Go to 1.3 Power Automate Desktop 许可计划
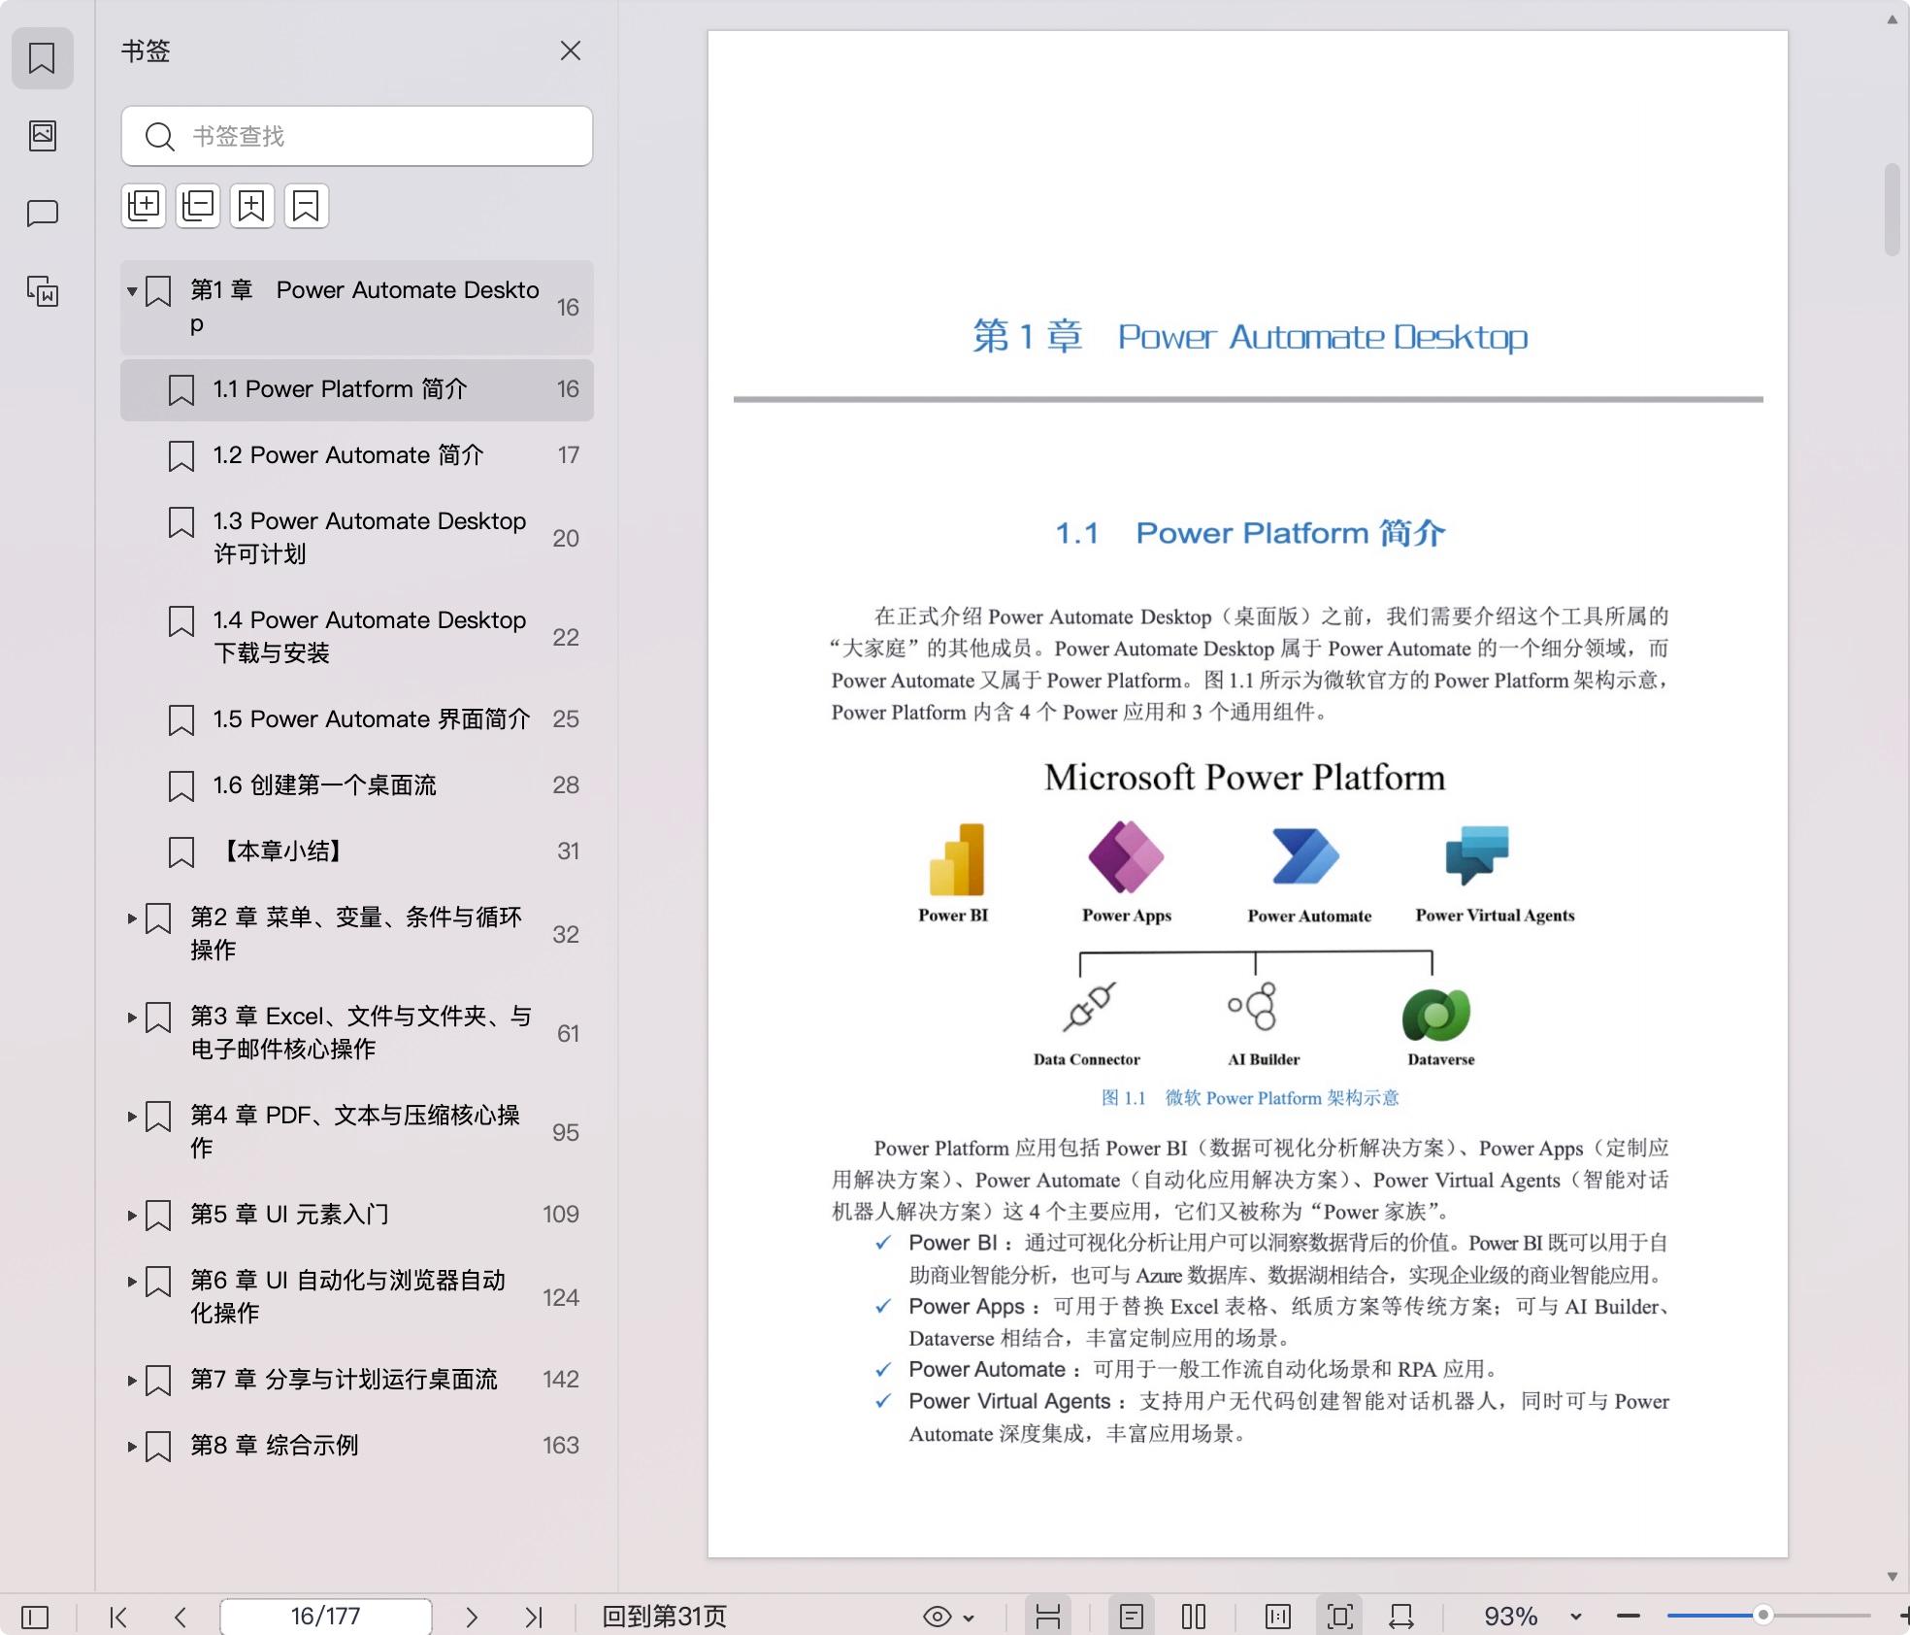 [357, 538]
